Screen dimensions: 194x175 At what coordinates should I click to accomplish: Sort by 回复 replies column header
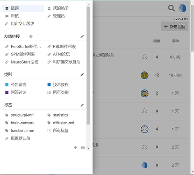[x=157, y=41]
